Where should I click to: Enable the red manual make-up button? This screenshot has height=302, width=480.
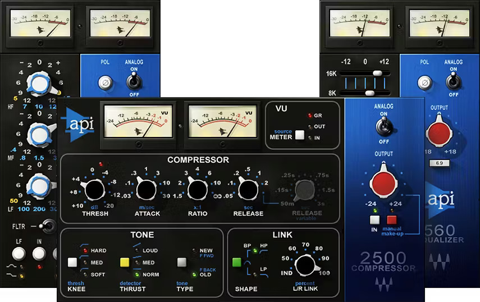click(392, 220)
